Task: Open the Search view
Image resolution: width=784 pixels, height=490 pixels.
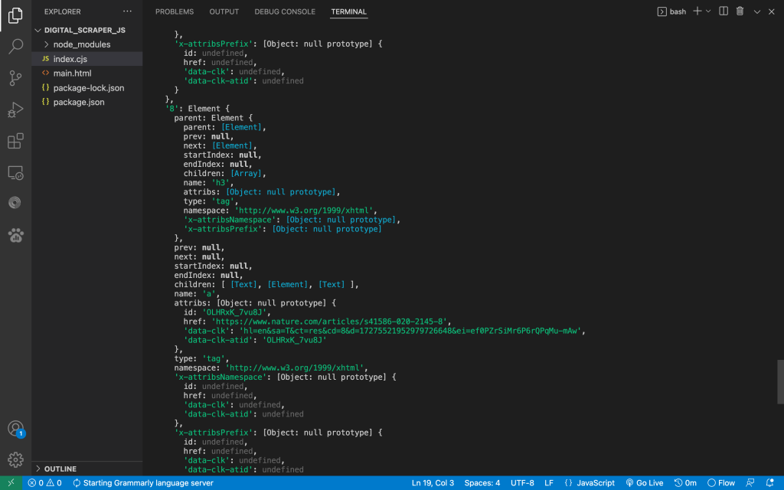Action: pos(15,47)
